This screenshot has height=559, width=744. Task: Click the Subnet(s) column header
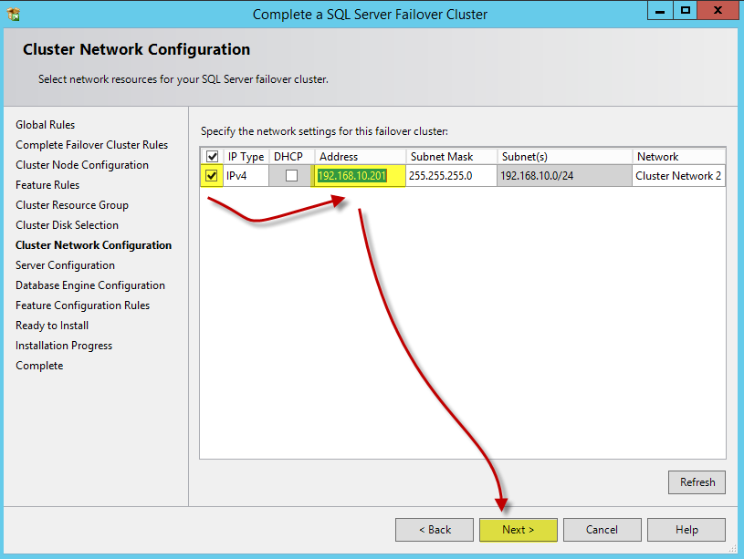click(564, 157)
